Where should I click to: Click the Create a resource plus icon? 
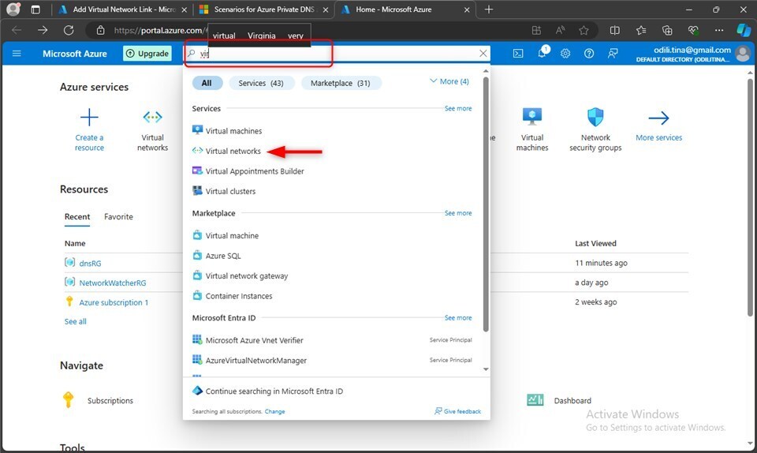(x=89, y=118)
